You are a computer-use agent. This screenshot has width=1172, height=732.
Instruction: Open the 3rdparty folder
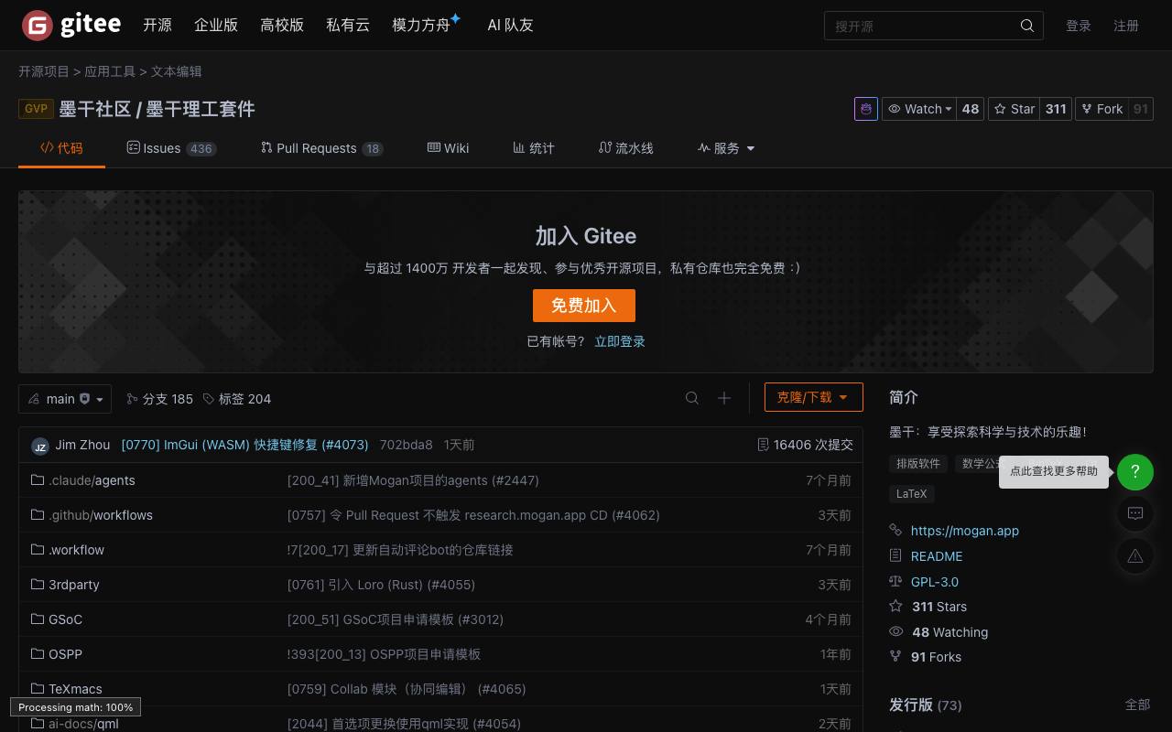pyautogui.click(x=74, y=585)
